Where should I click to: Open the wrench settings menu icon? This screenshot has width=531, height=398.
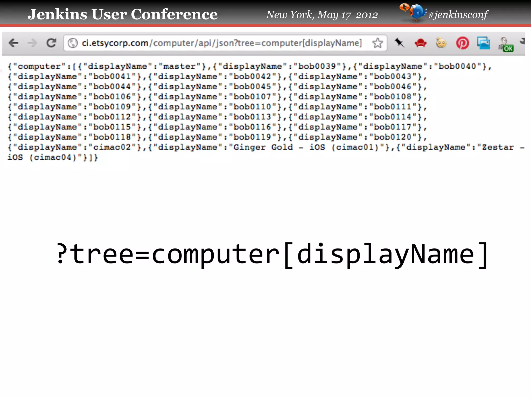coord(522,41)
